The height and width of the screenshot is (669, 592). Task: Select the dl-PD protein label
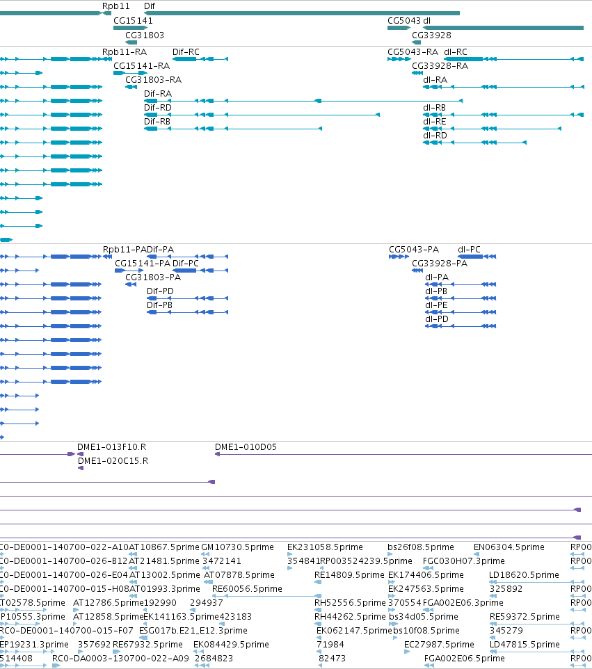[437, 319]
